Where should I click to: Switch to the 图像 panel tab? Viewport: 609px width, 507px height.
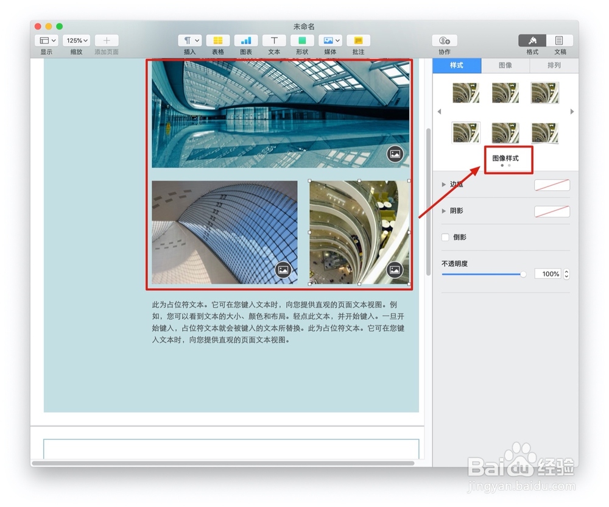pyautogui.click(x=505, y=65)
